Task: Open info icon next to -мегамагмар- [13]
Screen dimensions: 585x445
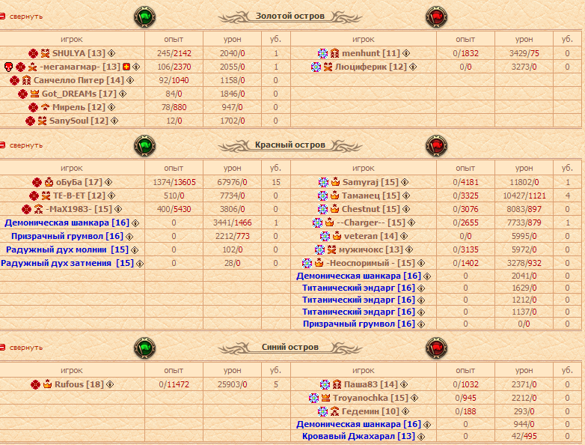Action: click(x=136, y=67)
